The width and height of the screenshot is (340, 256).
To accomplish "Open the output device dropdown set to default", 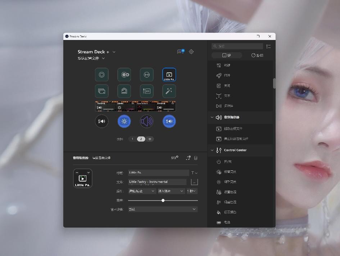I will click(x=163, y=209).
